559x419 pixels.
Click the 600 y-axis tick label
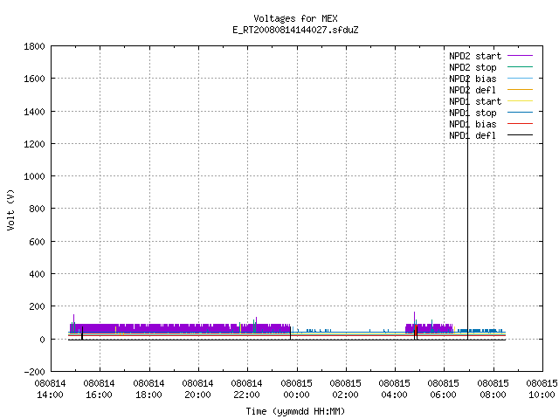click(37, 242)
